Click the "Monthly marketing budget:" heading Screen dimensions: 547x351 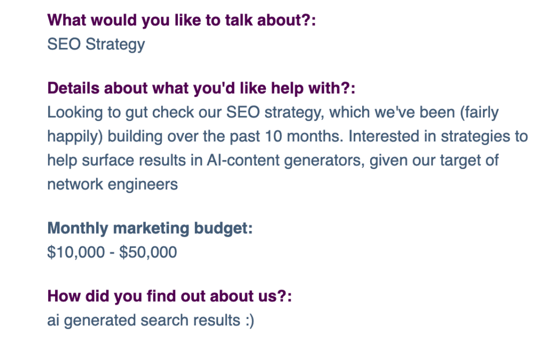(150, 228)
